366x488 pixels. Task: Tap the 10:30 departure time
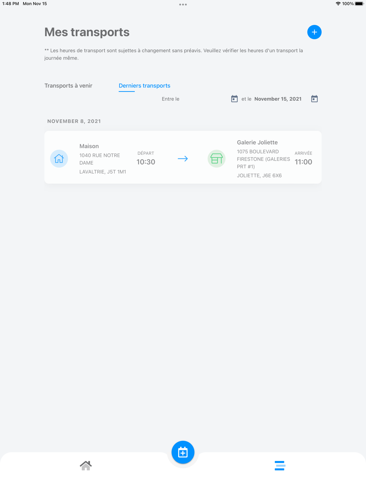point(146,162)
